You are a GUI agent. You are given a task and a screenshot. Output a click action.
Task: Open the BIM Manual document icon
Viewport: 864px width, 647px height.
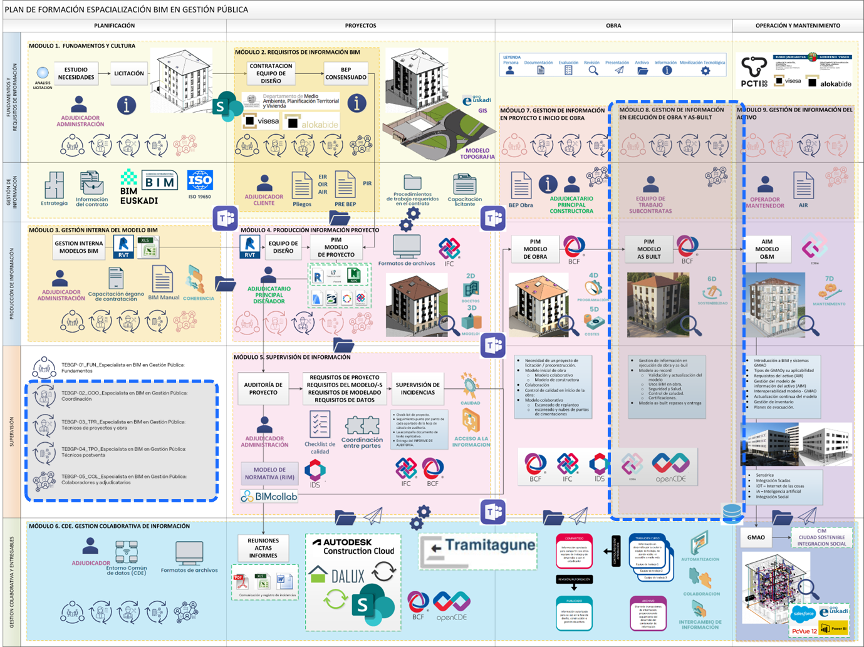[x=162, y=278]
